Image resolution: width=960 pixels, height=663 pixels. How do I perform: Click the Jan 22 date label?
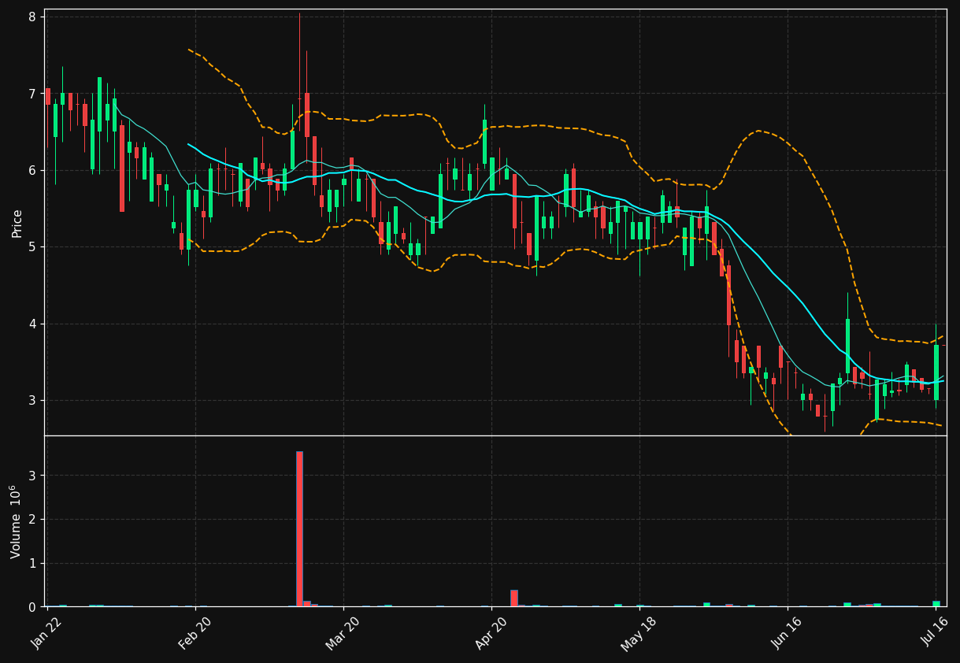click(x=47, y=632)
